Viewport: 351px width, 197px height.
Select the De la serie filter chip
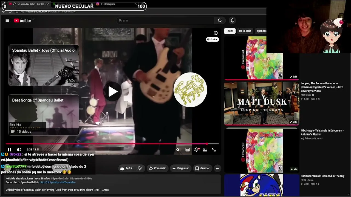click(245, 31)
